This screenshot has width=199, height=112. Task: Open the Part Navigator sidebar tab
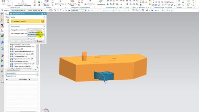click(2, 30)
